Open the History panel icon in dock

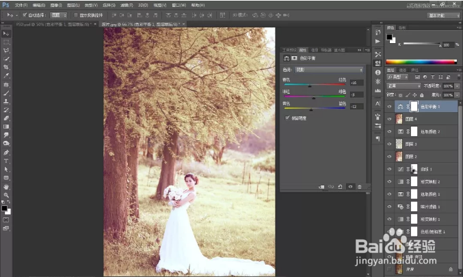point(378,32)
